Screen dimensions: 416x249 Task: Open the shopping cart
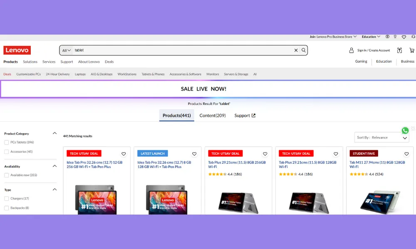coord(412,50)
